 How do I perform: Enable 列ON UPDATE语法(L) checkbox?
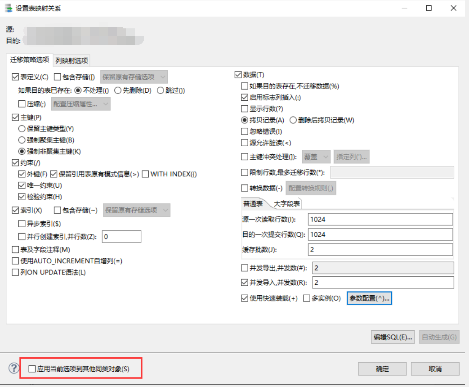click(15, 272)
